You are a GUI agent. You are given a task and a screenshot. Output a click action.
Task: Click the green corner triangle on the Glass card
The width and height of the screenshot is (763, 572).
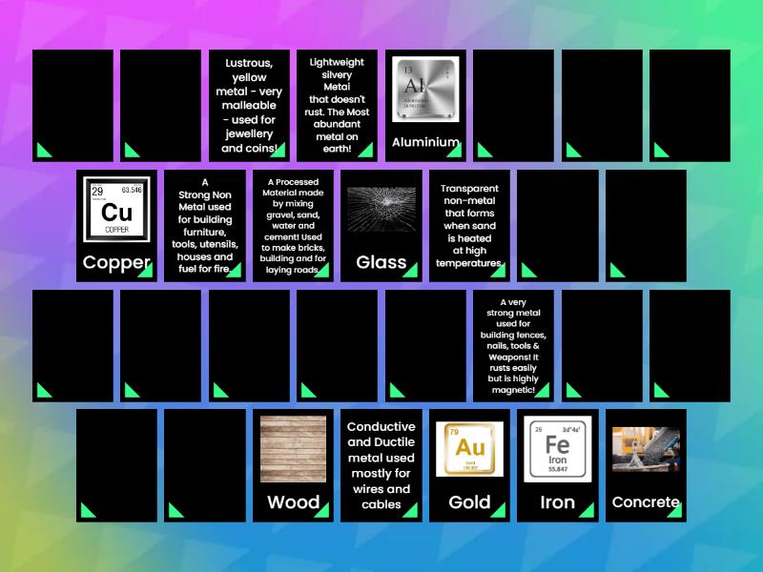(412, 271)
